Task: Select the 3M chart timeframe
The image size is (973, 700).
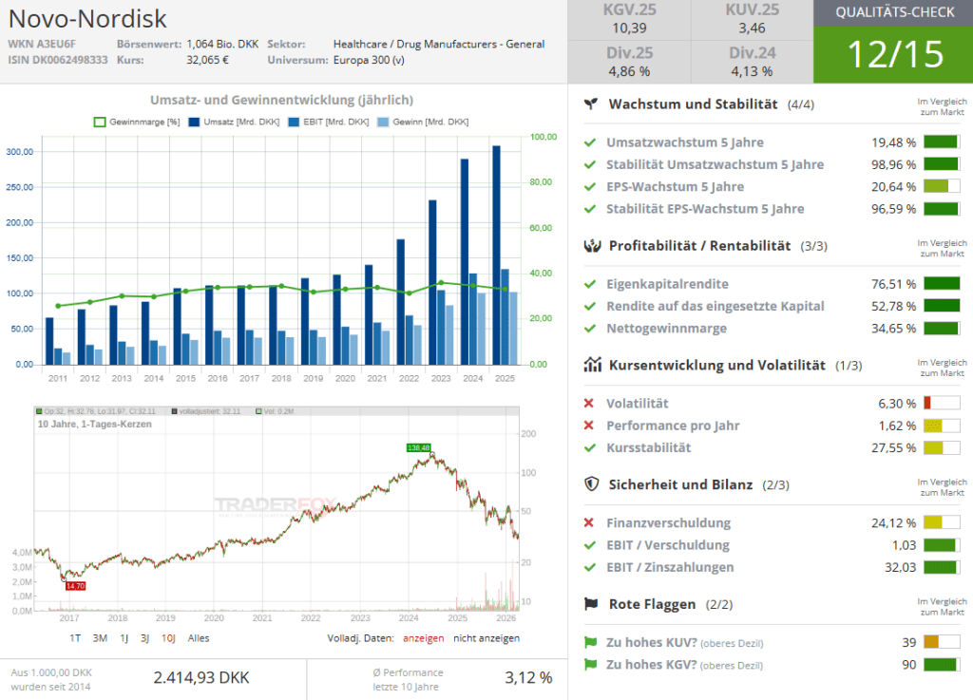Action: tap(100, 638)
